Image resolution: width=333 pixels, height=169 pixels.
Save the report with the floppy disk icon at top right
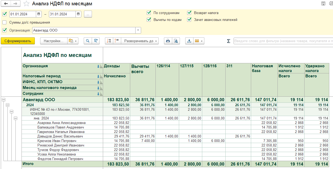[323, 3]
